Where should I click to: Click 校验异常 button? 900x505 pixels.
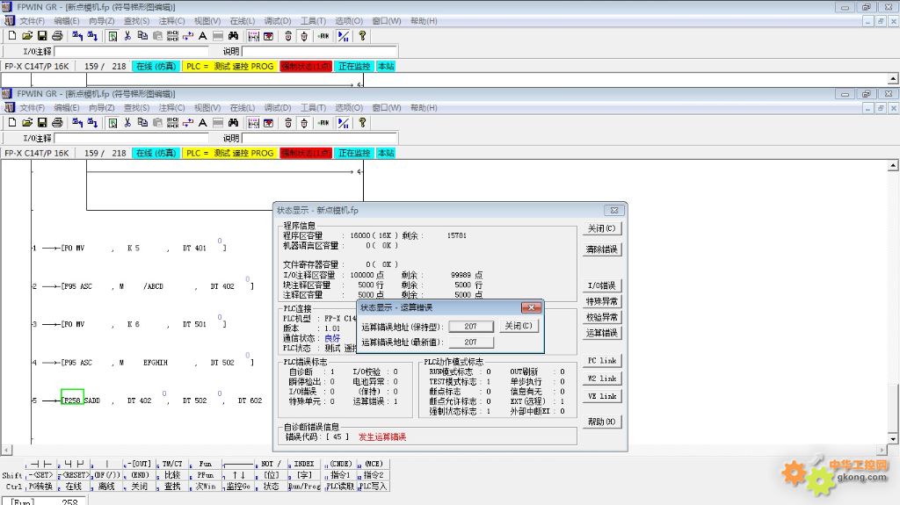[601, 317]
